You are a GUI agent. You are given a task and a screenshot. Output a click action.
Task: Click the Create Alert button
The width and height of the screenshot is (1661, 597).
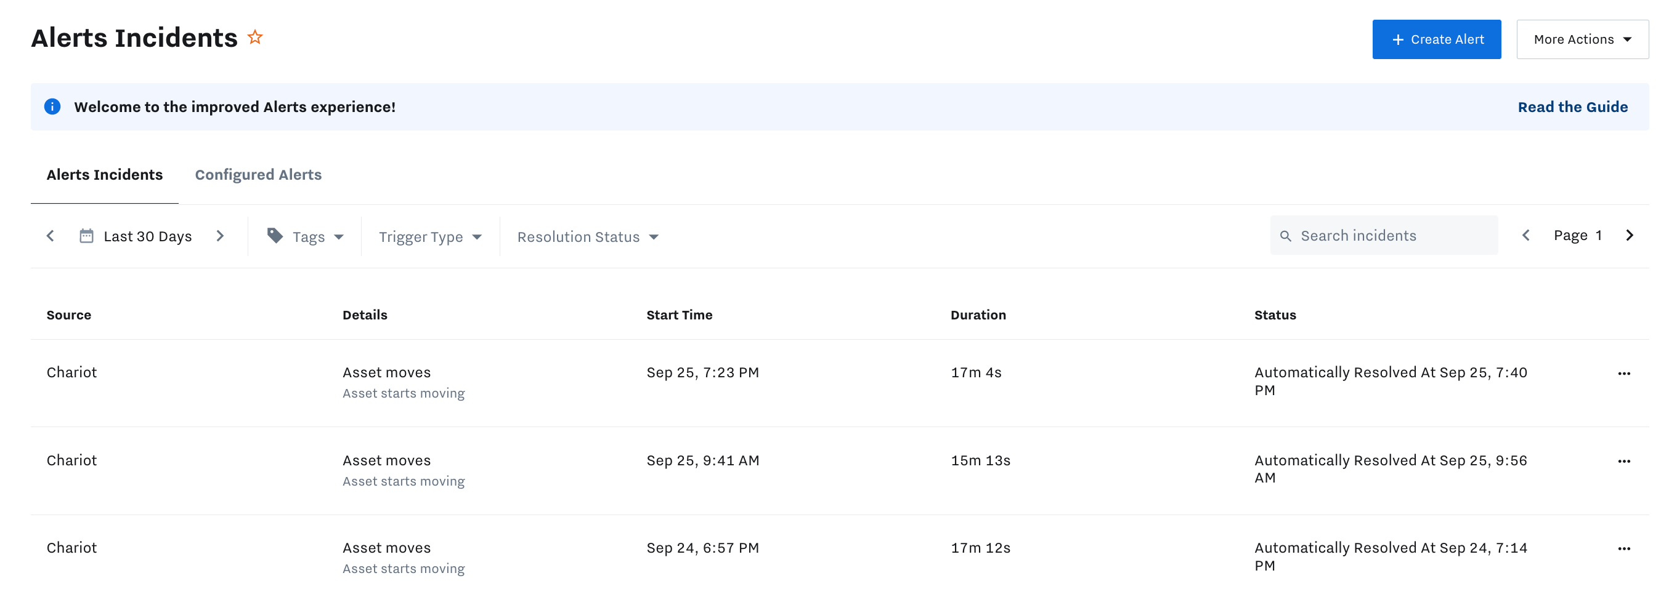[1437, 39]
